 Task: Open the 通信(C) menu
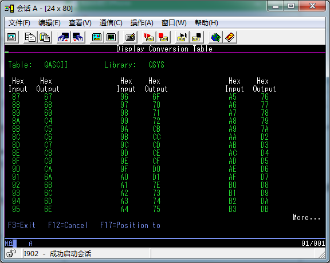pos(111,23)
